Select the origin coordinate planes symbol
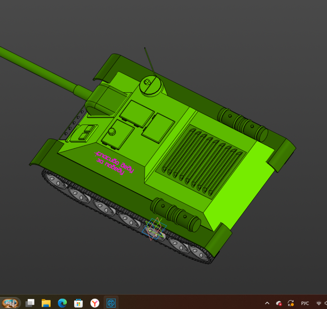327x309 pixels. tap(154, 229)
